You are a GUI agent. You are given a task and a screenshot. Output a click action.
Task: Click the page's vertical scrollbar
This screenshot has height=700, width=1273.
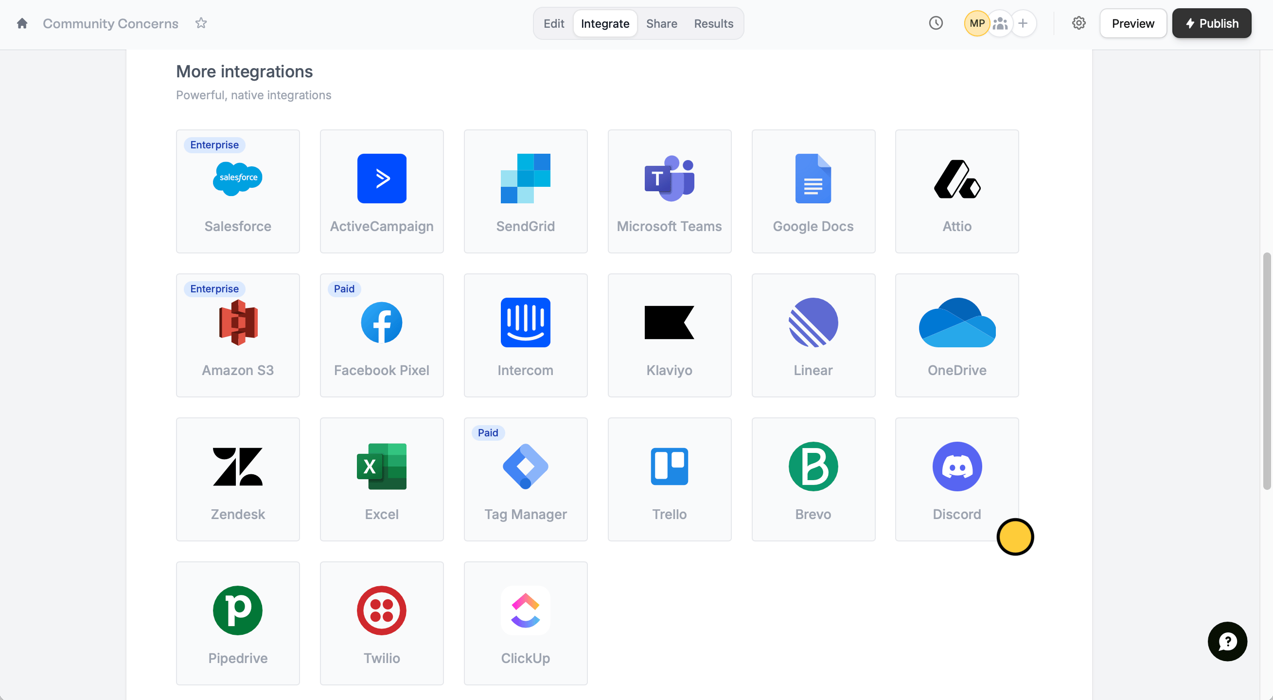1266,371
